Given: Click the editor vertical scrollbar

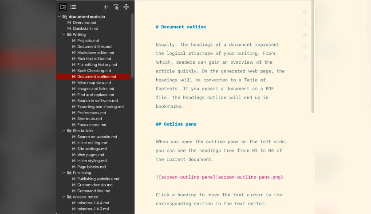Looking at the screenshot, I should [x=312, y=57].
